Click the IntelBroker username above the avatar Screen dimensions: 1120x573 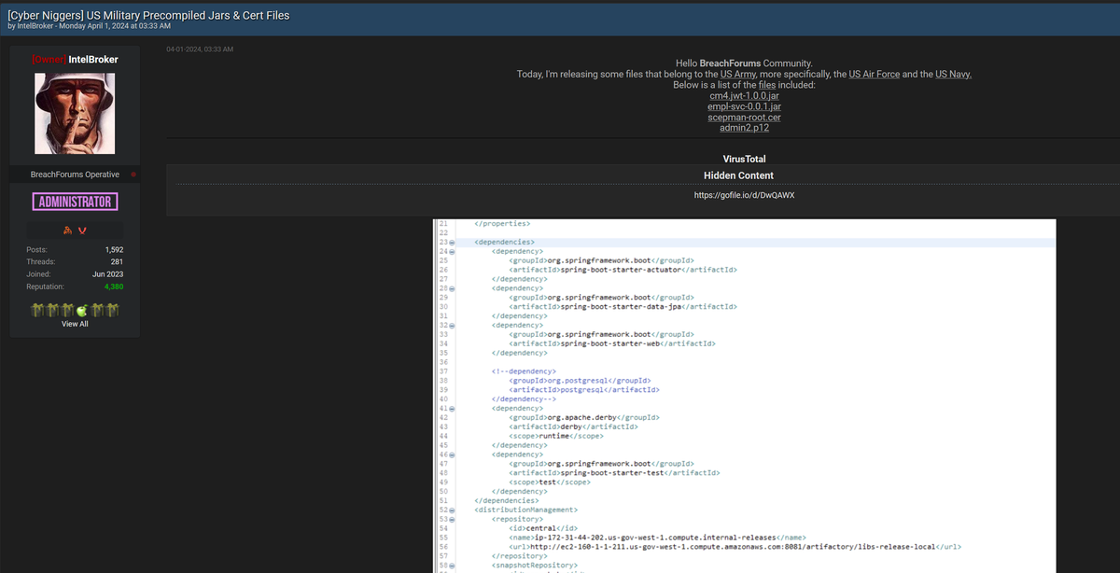pyautogui.click(x=93, y=60)
